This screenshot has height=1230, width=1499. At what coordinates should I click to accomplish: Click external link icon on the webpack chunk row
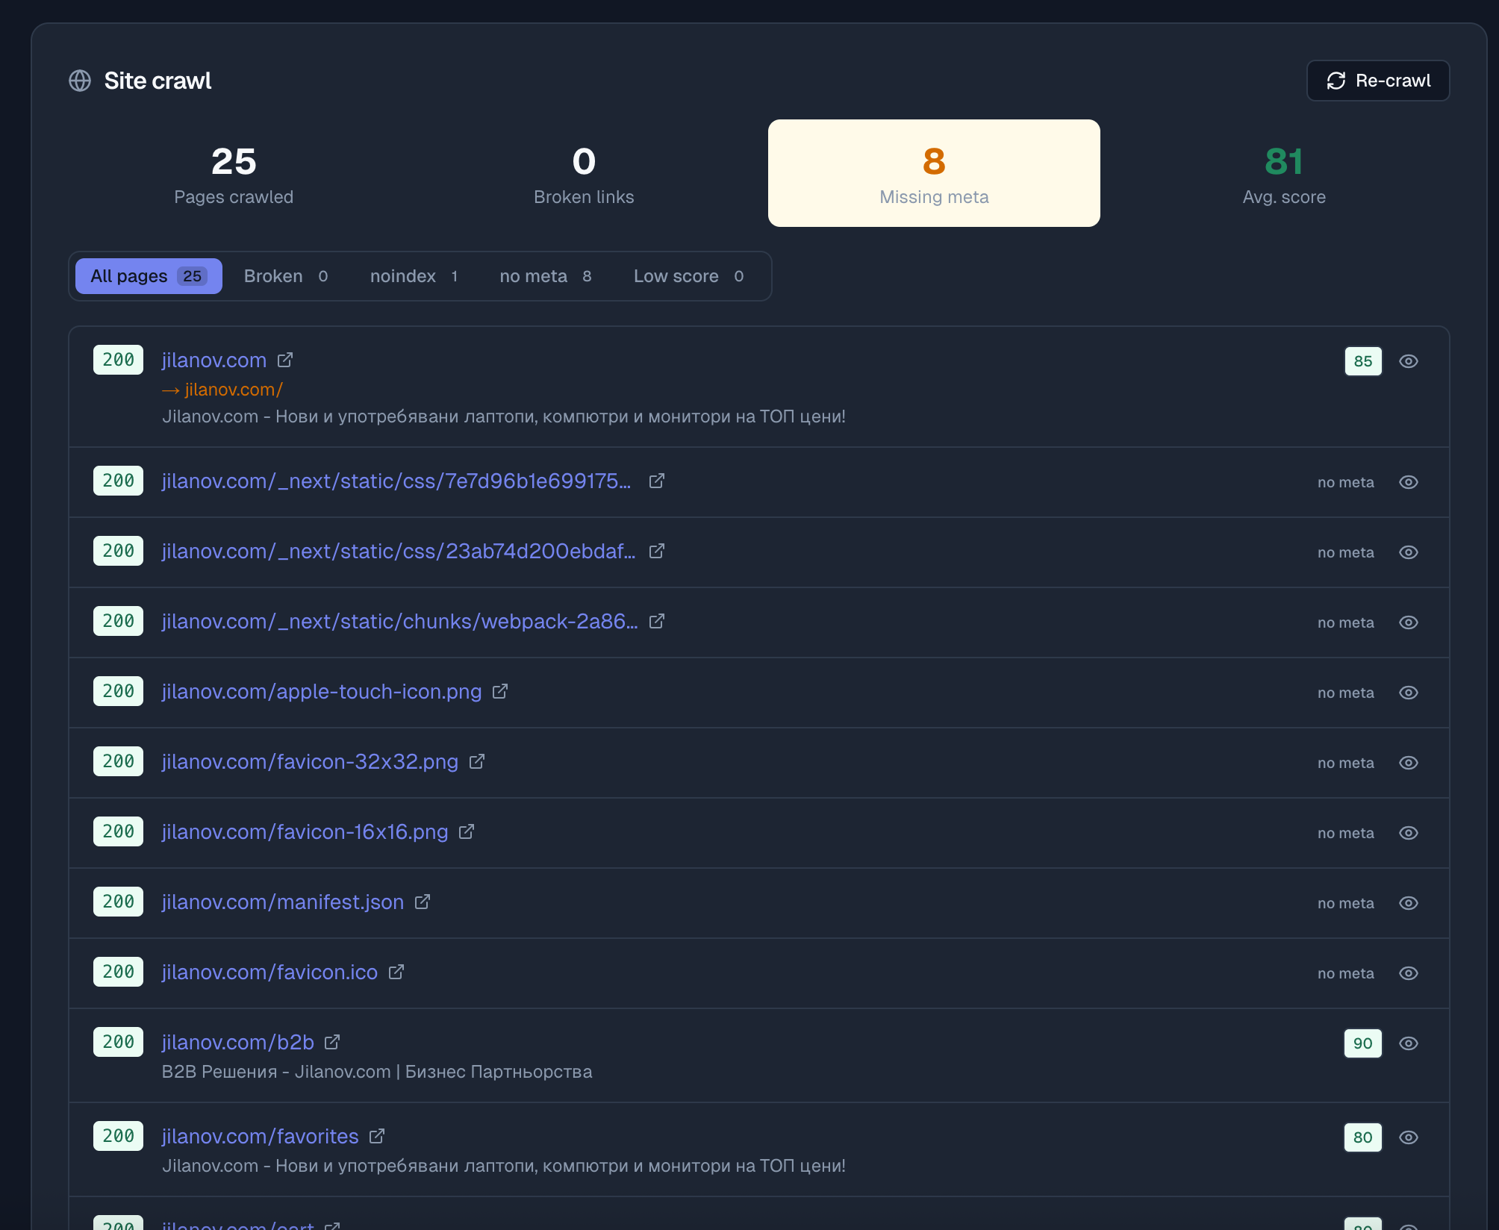click(x=656, y=621)
